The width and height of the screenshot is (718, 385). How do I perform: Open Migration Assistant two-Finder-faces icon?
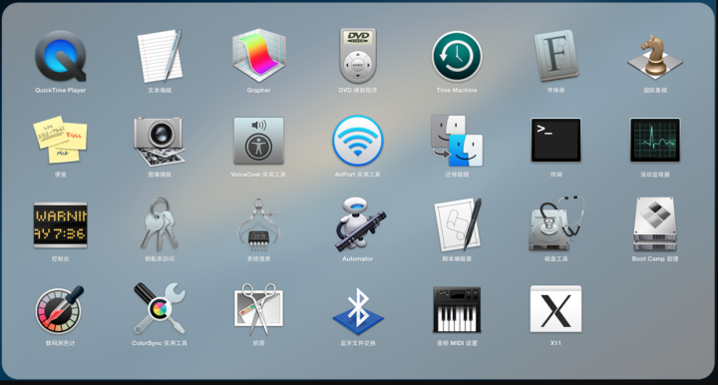pos(457,141)
